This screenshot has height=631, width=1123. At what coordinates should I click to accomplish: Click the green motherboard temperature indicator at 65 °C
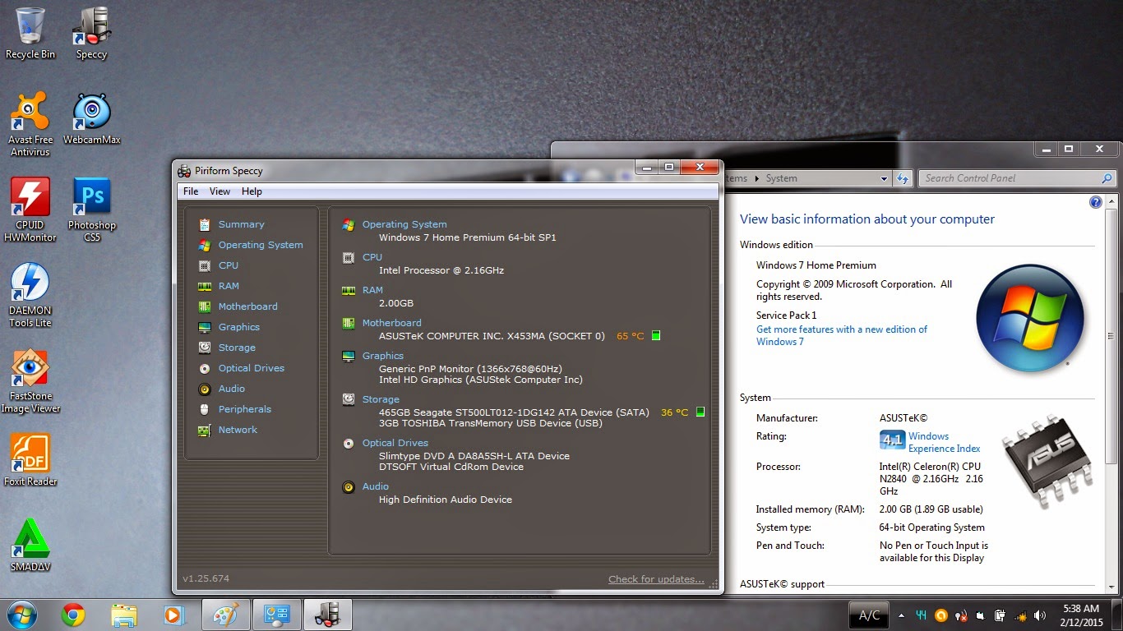click(x=655, y=335)
